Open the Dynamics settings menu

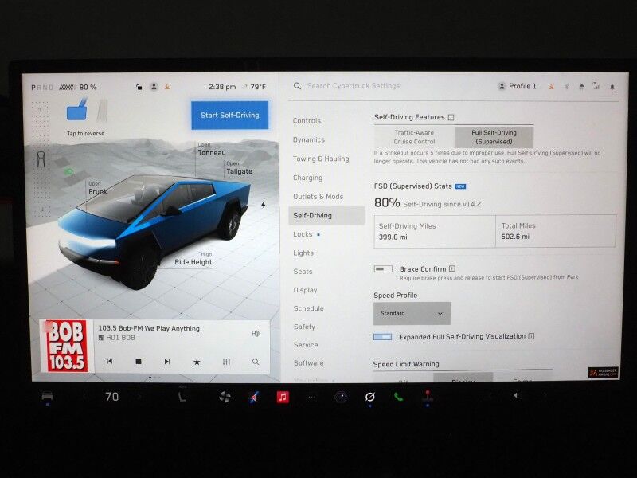pyautogui.click(x=309, y=140)
